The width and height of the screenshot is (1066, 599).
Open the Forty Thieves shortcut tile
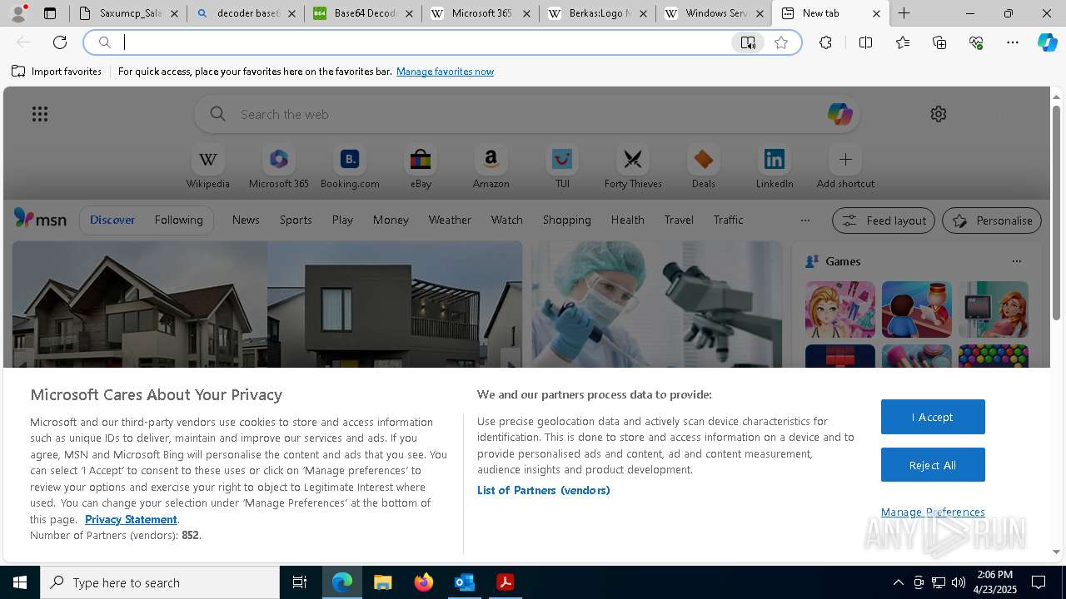(633, 167)
